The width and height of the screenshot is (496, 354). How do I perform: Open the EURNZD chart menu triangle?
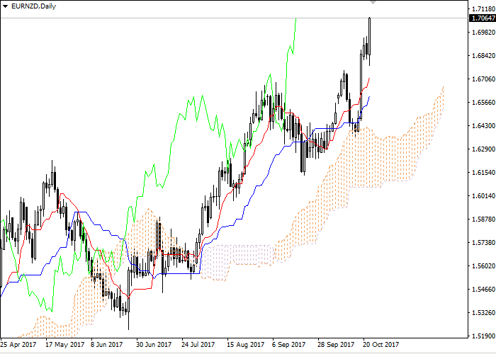point(5,6)
